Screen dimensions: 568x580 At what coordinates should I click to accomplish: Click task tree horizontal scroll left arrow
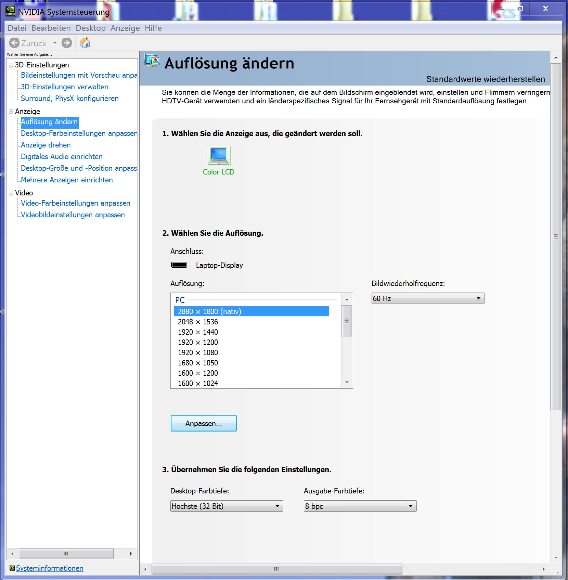13,554
